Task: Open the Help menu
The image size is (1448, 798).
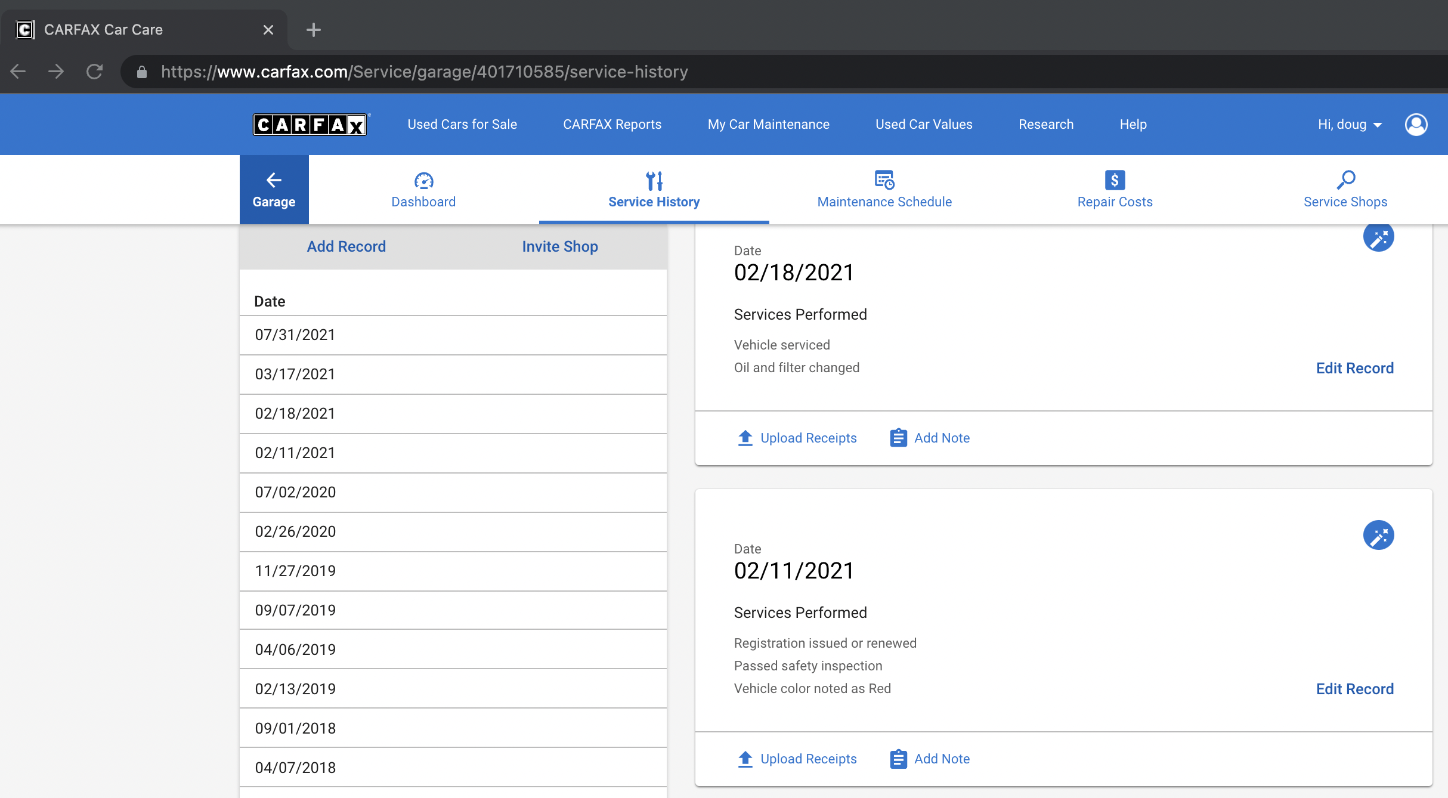Action: pyautogui.click(x=1133, y=124)
